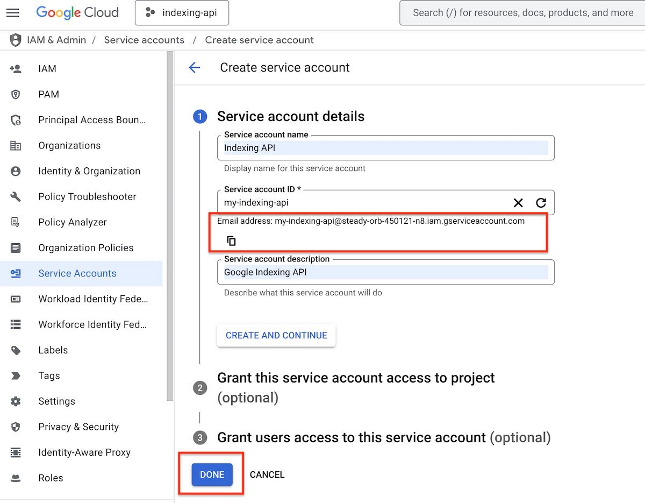
Task: Expand step 3 Grant users access
Action: point(351,437)
